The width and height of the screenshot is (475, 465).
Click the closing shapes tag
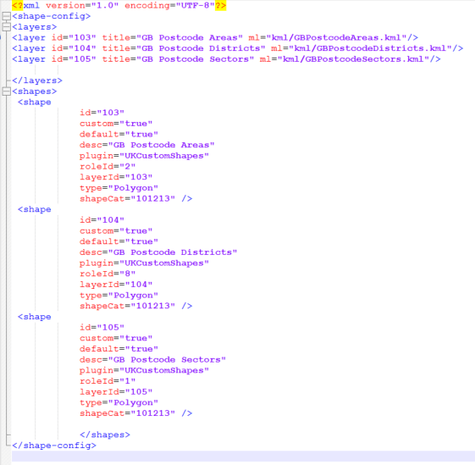tap(105, 435)
